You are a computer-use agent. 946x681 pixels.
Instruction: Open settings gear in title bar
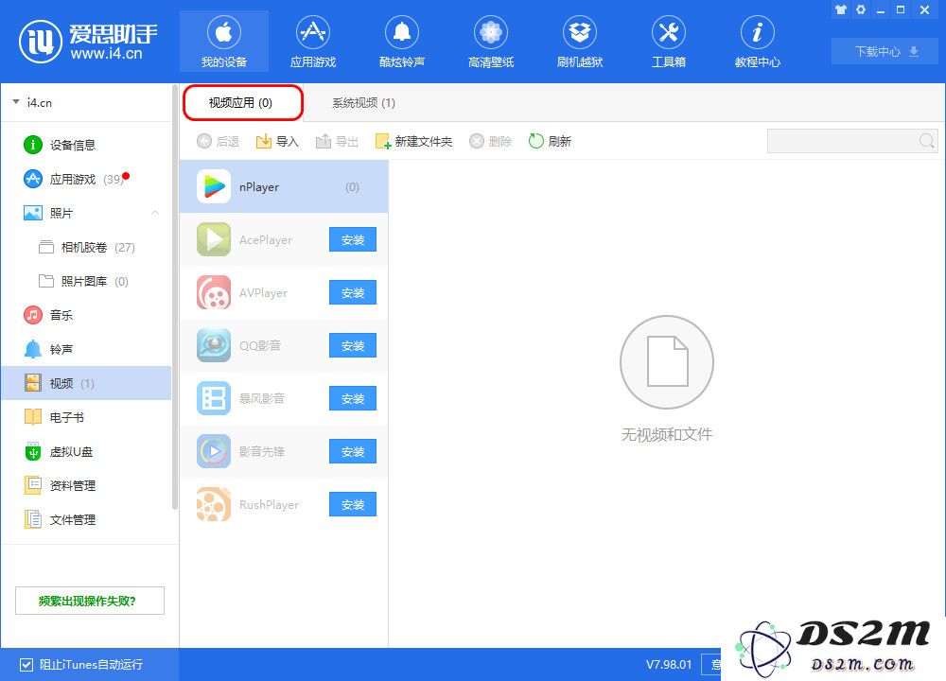[861, 9]
